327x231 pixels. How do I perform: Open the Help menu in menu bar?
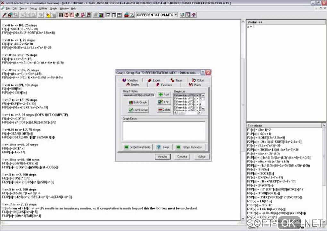[x=74, y=9]
